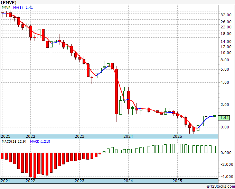Click the 0.000 MACD axis label

click(226, 153)
